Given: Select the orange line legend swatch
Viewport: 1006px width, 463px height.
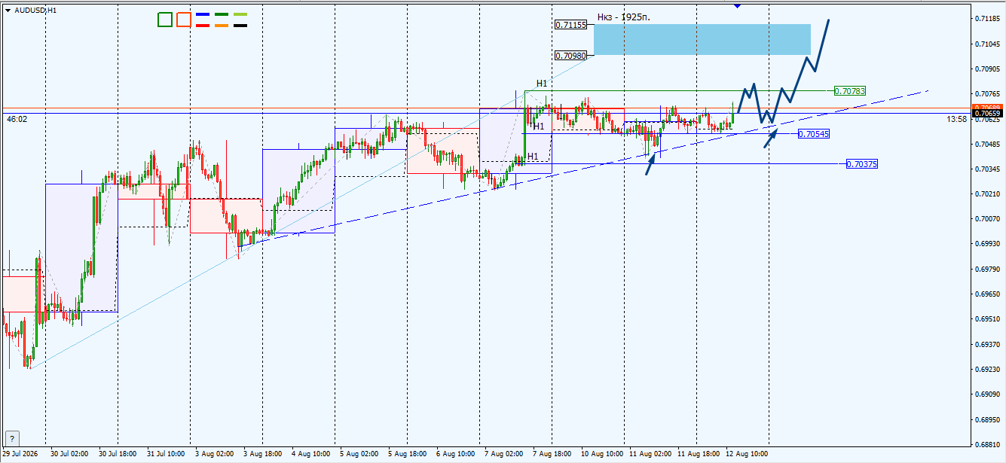Looking at the screenshot, I should pyautogui.click(x=222, y=26).
